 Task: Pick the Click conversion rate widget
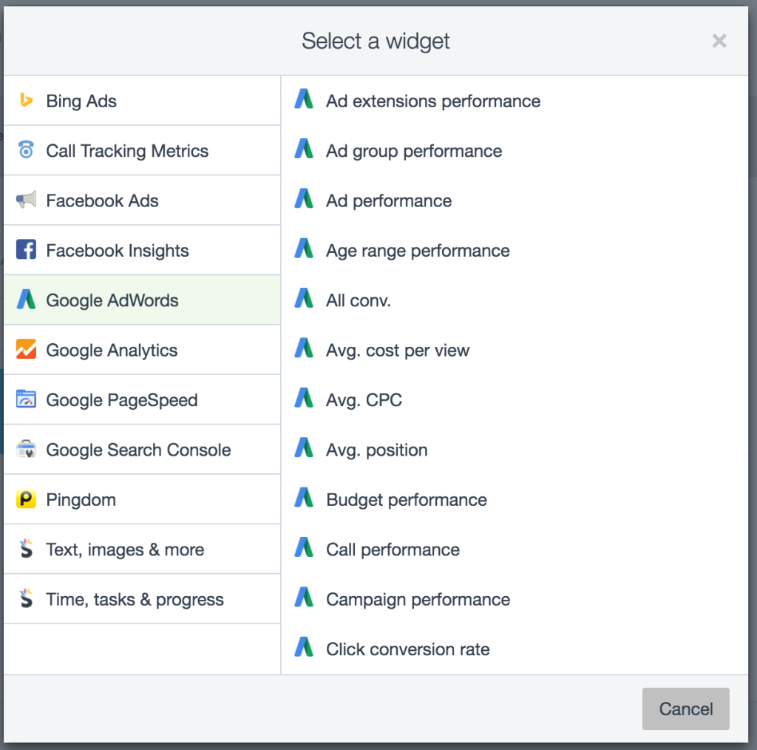407,649
